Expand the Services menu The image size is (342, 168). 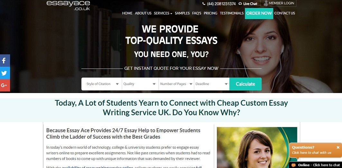pos(163,13)
